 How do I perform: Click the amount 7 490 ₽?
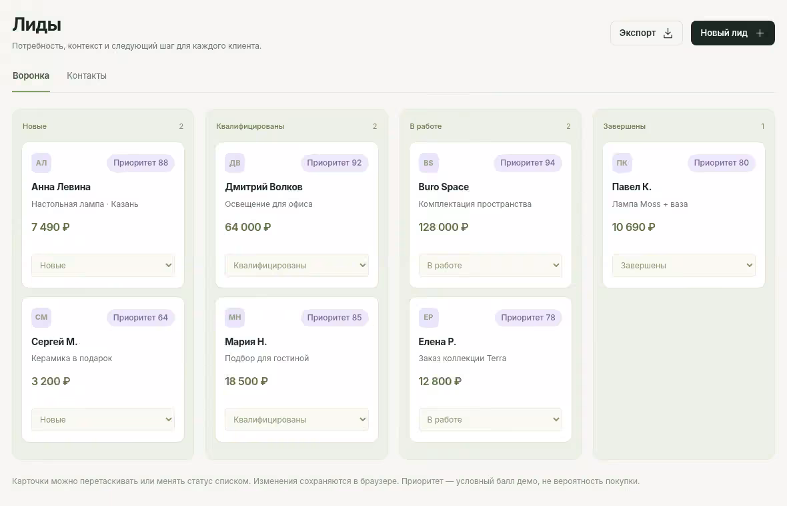point(50,227)
